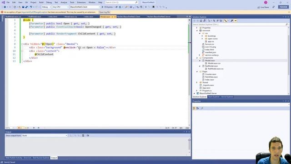The height and width of the screenshot is (164, 291).
Task: Select manifest.json in Solution Explorer
Action: (x=210, y=52)
